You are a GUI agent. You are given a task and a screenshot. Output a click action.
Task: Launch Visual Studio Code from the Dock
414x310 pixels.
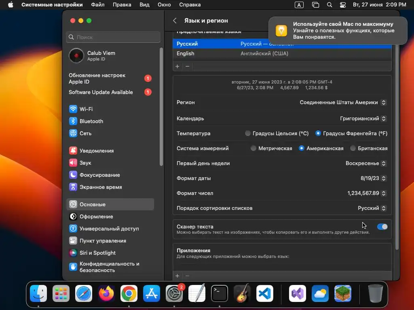point(264,293)
